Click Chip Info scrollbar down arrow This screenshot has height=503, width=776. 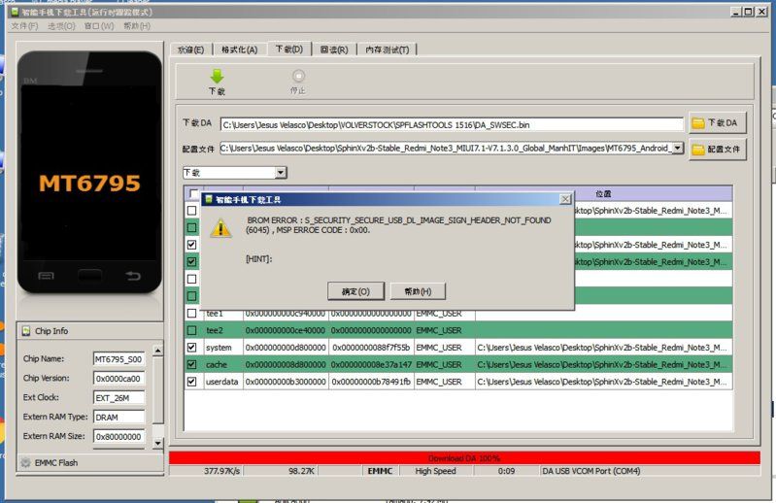pos(157,443)
